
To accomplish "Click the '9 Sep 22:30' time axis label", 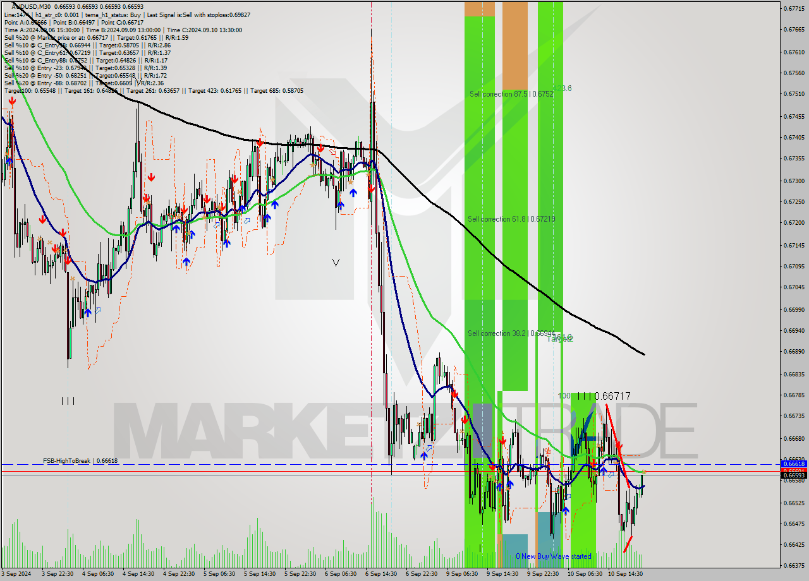I will click(x=543, y=575).
